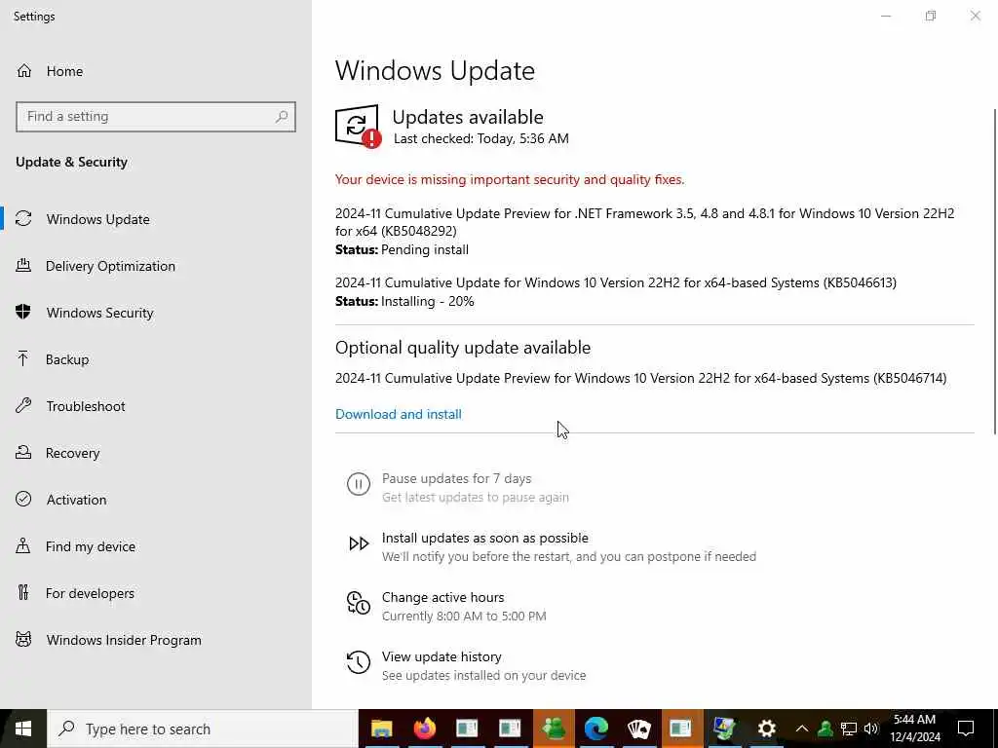The height and width of the screenshot is (748, 998).
Task: Click the Backup up-arrow icon
Action: tap(23, 358)
